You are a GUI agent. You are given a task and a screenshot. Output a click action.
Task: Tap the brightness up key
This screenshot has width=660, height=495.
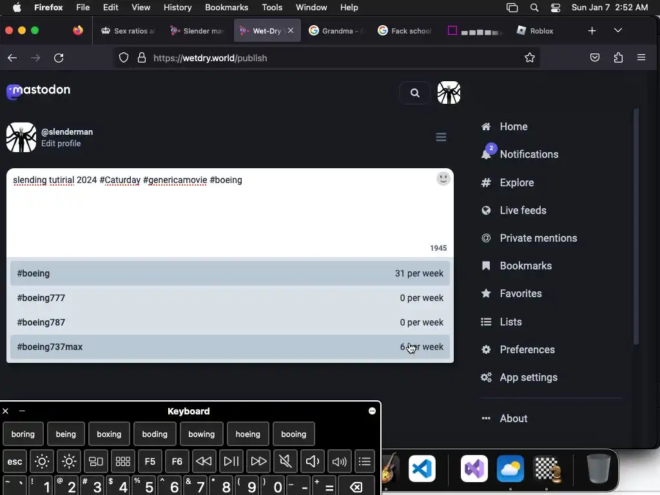pyautogui.click(x=69, y=461)
